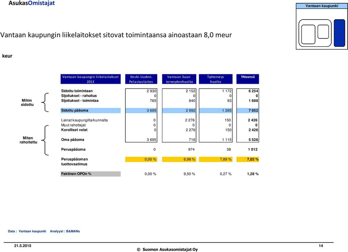This screenshot has height=252, width=348.
Task: Click the value 765 in Sijoitukset - toimintaa row
Action: click(x=153, y=100)
